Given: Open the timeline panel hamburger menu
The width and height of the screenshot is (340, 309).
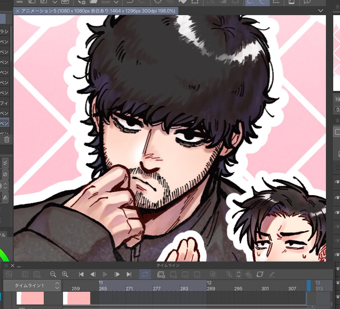Looking at the screenshot, I should [6, 266].
